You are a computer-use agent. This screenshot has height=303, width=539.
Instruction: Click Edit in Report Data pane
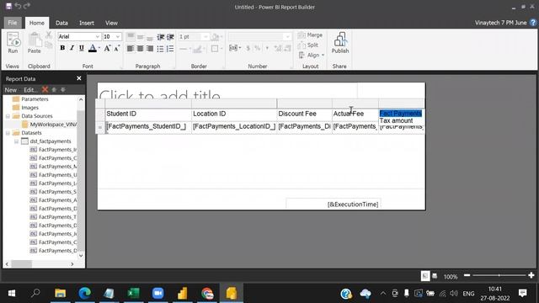[29, 90]
